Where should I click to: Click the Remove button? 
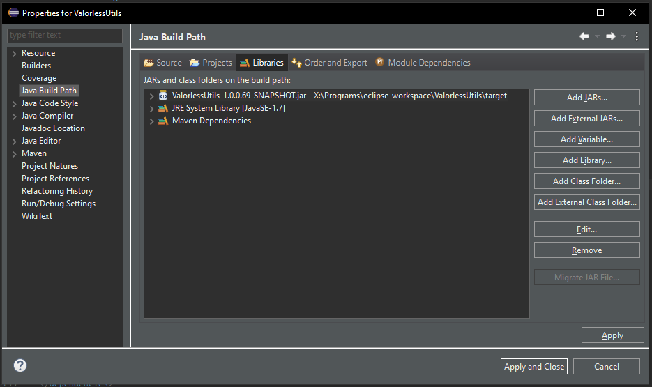pos(586,250)
